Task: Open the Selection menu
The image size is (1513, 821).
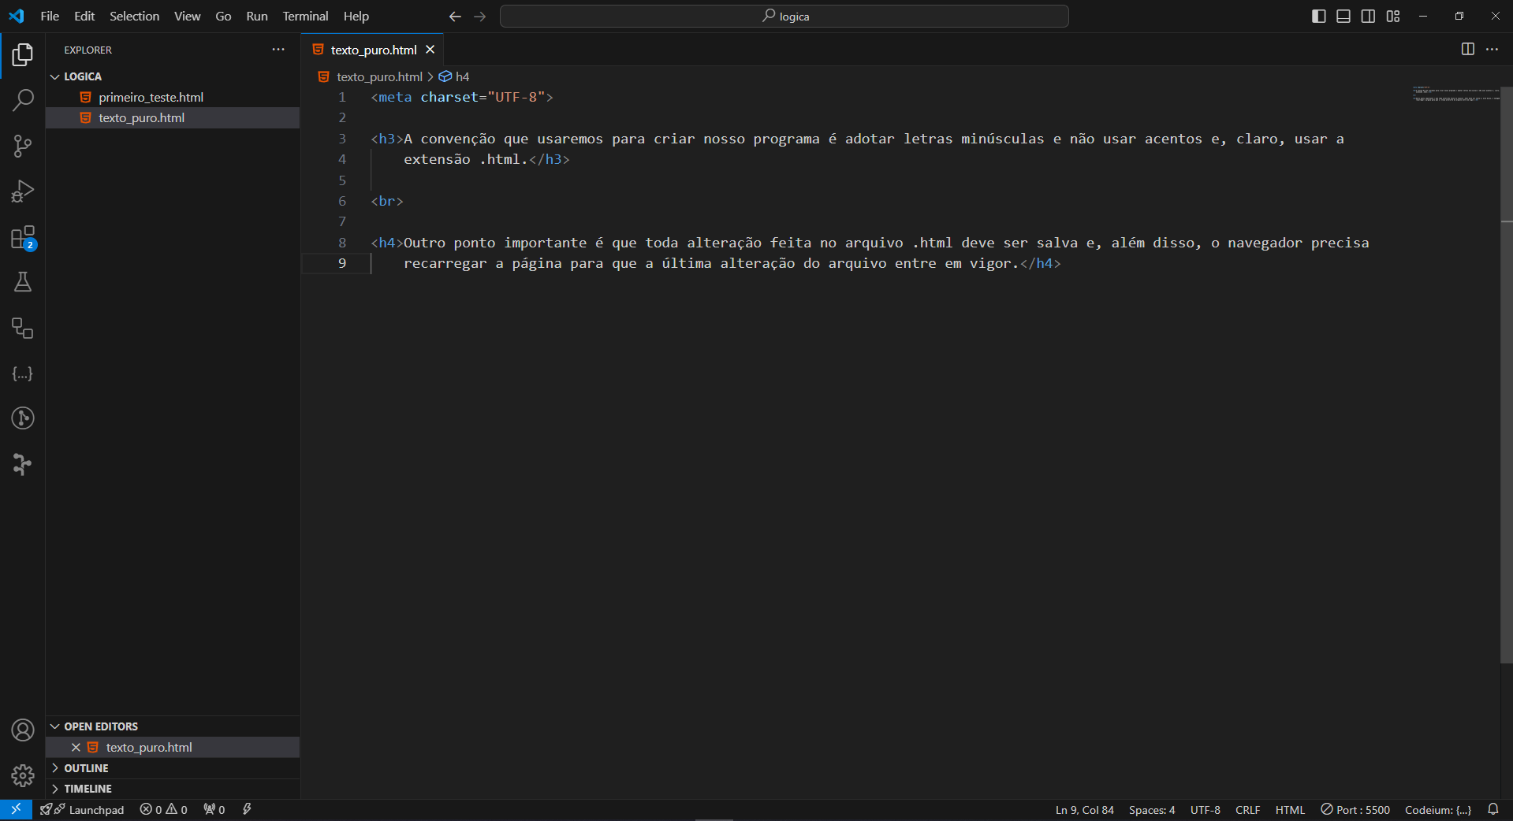Action: click(x=134, y=17)
